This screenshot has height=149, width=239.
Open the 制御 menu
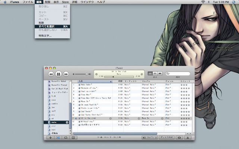coord(48,2)
